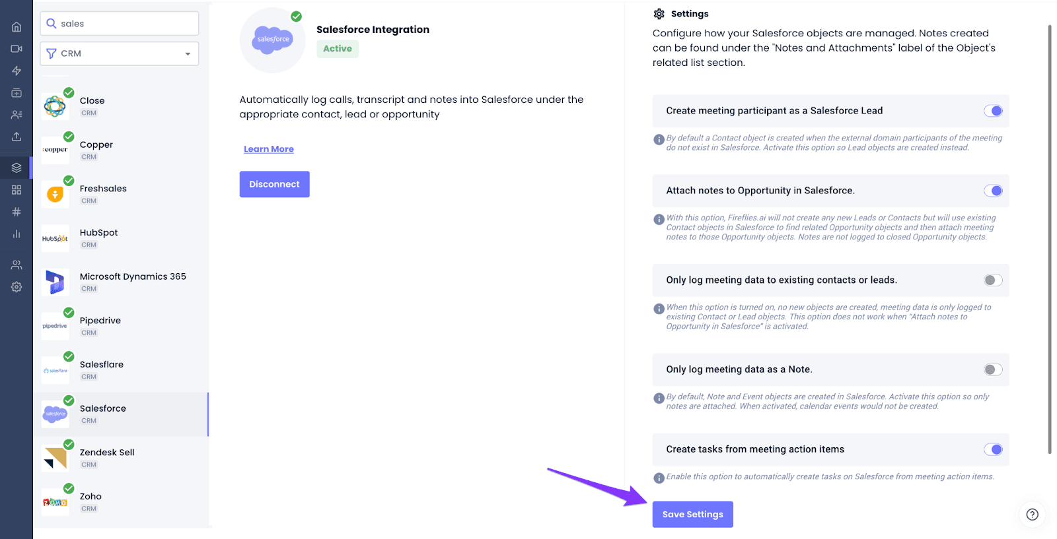Click the lightning bolt sidebar icon
Image resolution: width=1057 pixels, height=539 pixels.
(x=17, y=71)
